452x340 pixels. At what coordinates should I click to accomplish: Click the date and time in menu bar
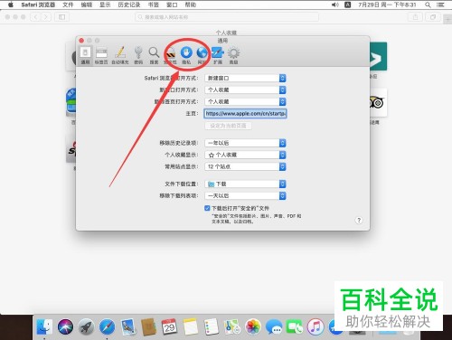point(387,5)
